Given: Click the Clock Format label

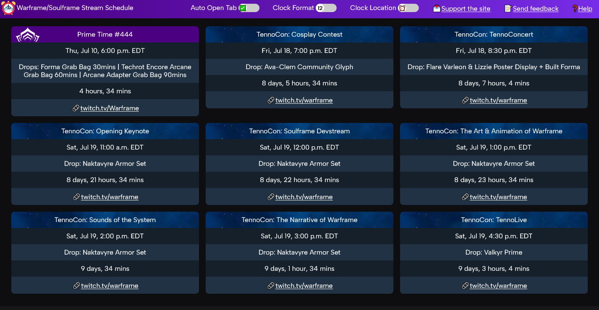Looking at the screenshot, I should point(293,8).
